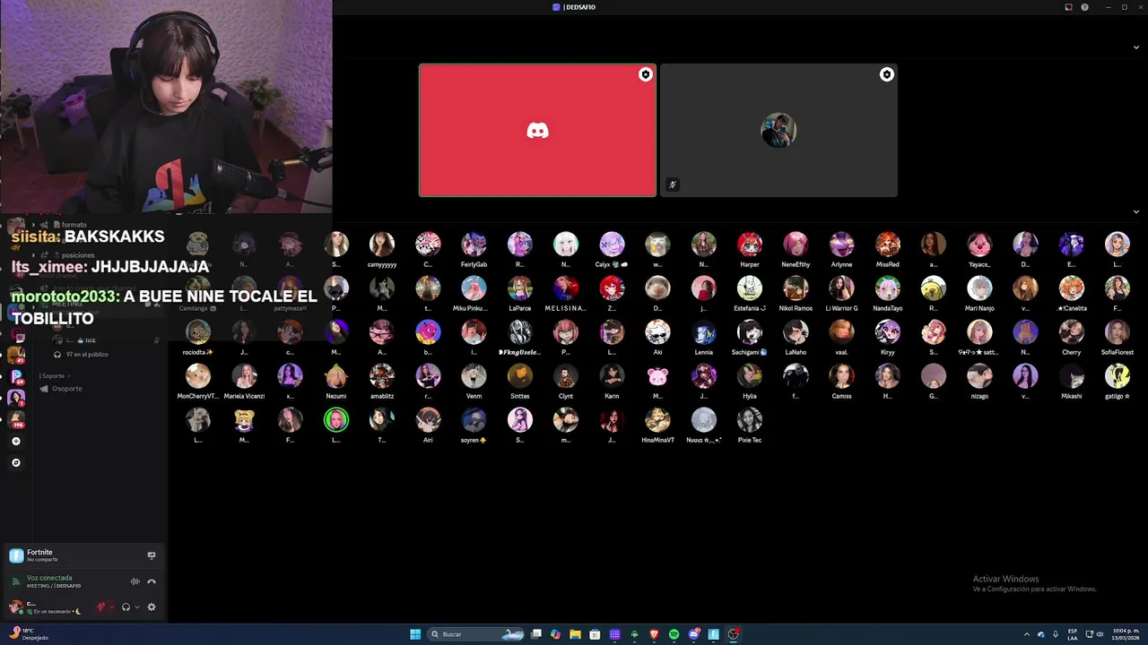This screenshot has height=645, width=1148.
Task: Open headphone output options chevron
Action: coord(137,606)
